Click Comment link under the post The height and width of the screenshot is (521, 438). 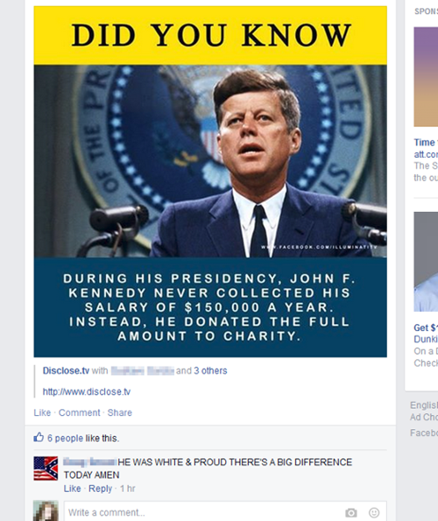pyautogui.click(x=79, y=412)
